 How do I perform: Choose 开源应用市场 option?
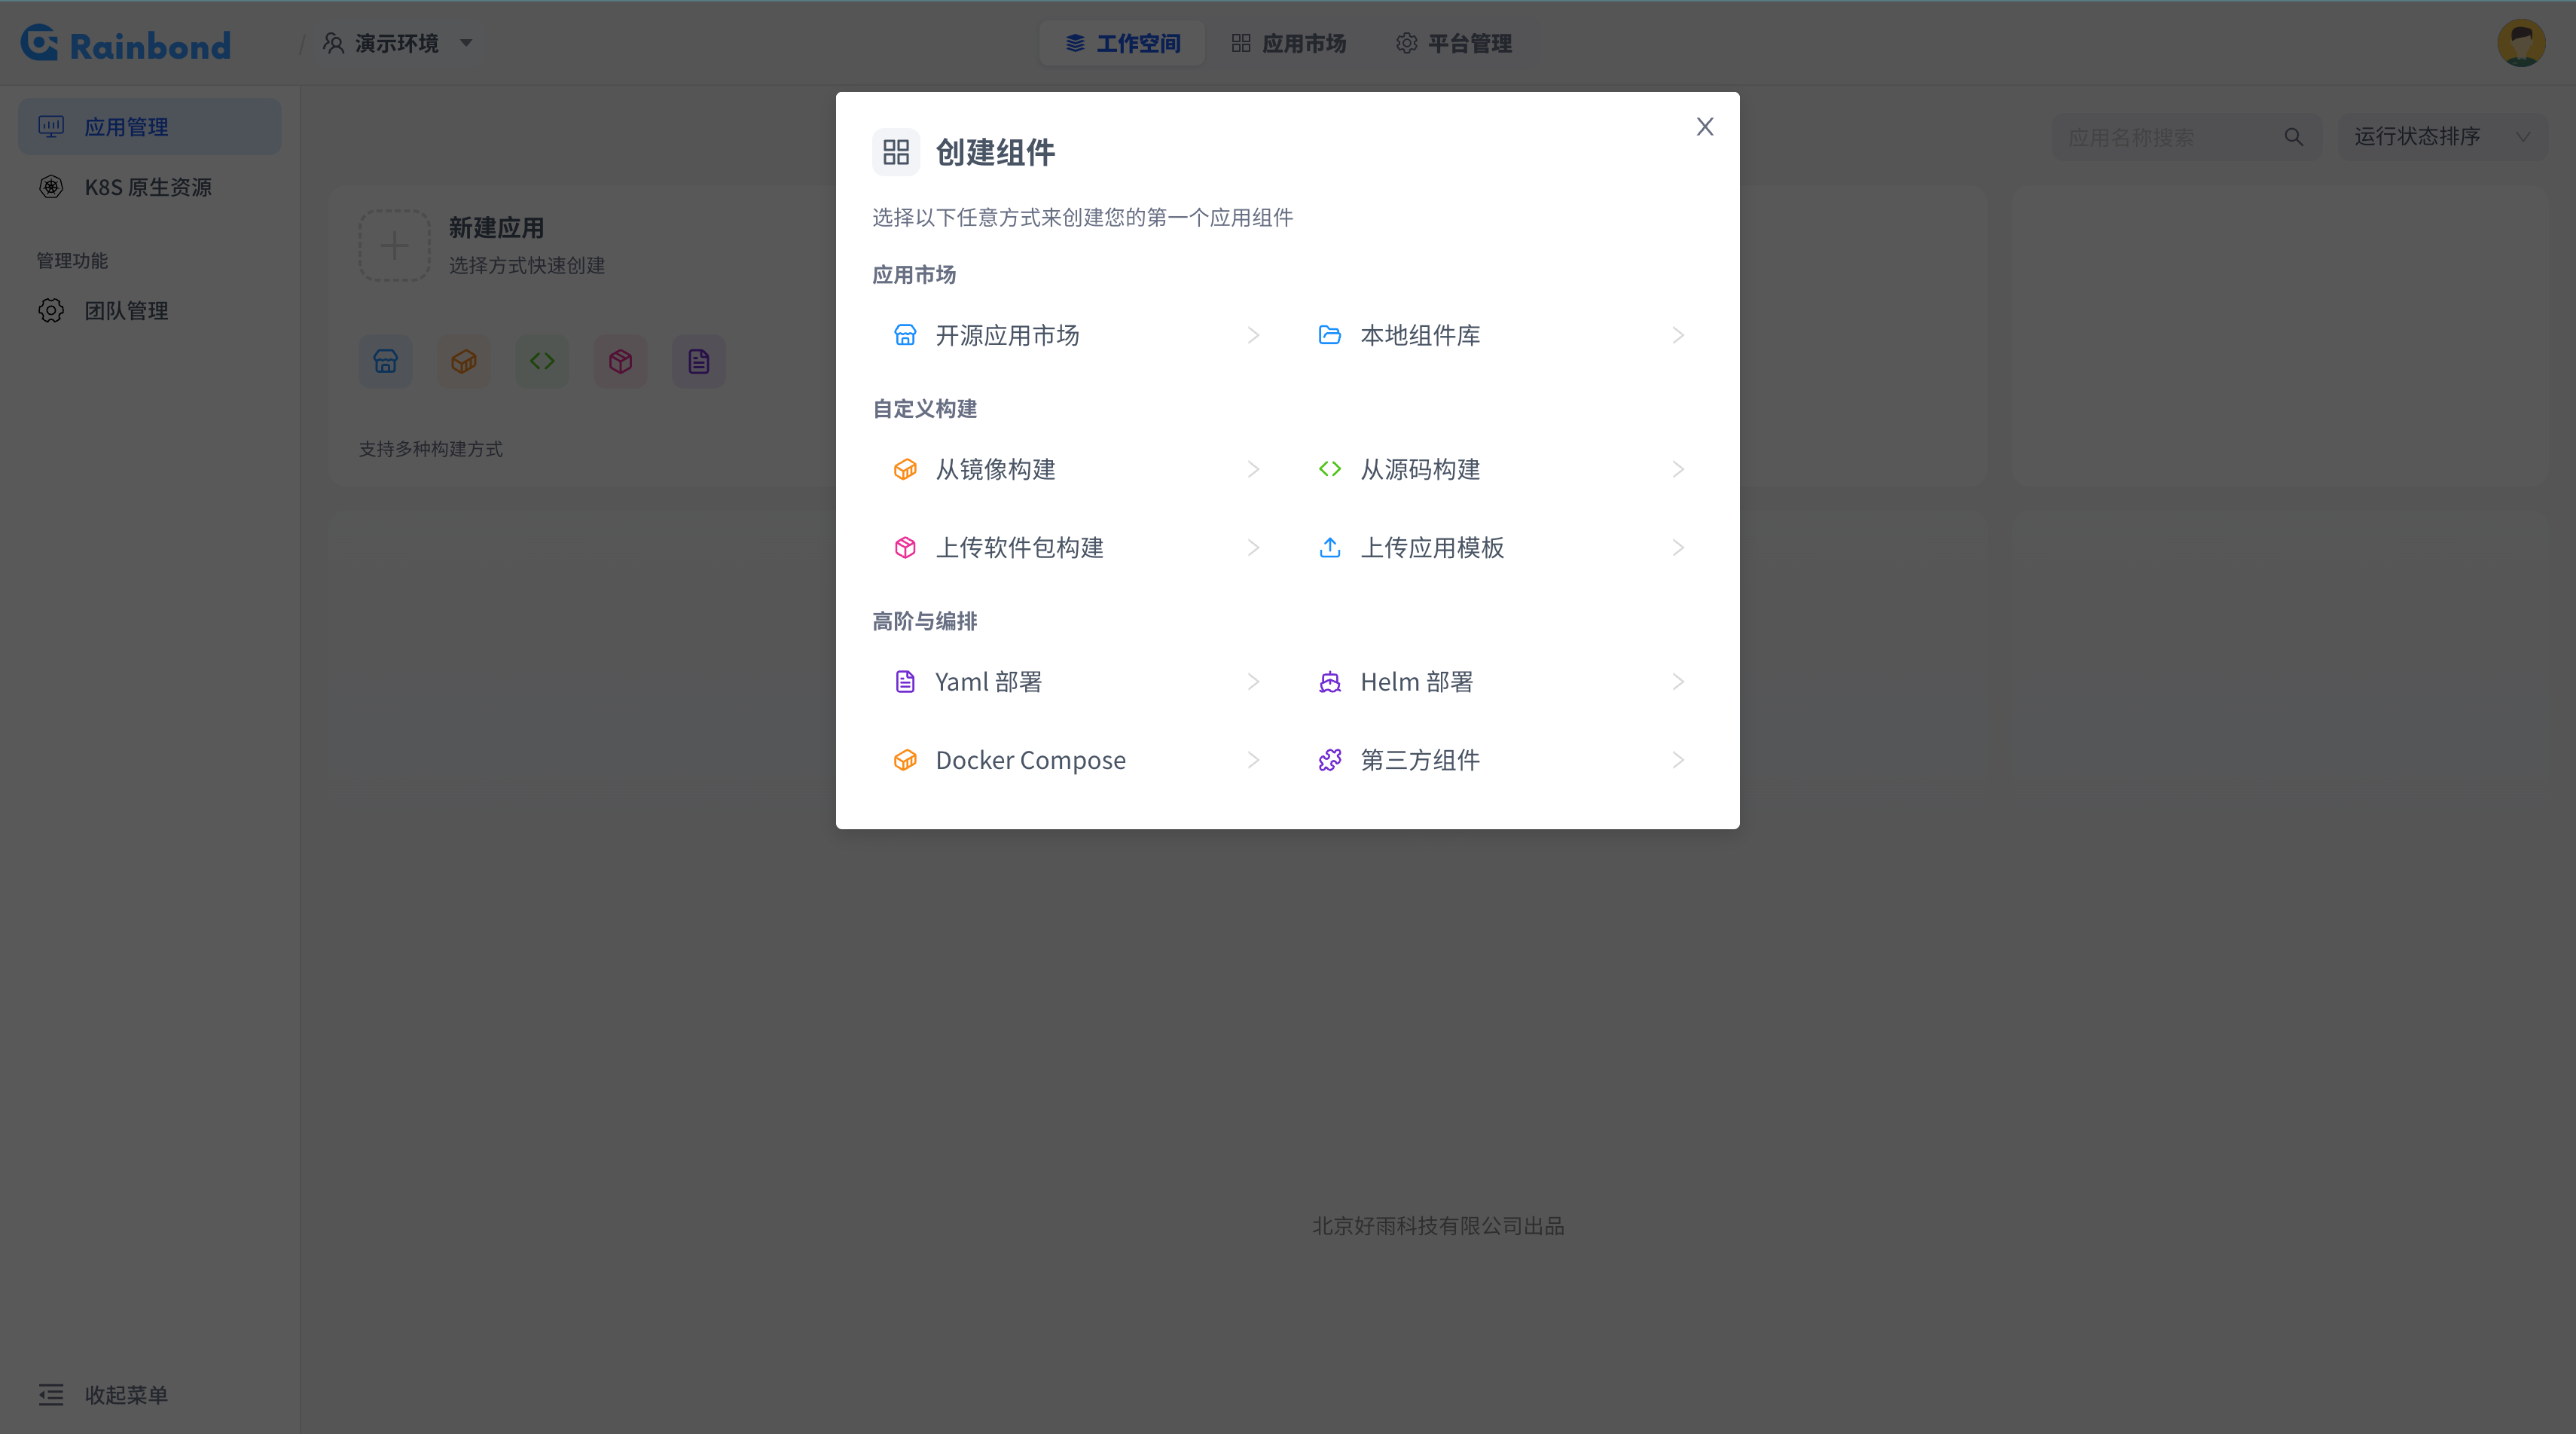(1076, 335)
